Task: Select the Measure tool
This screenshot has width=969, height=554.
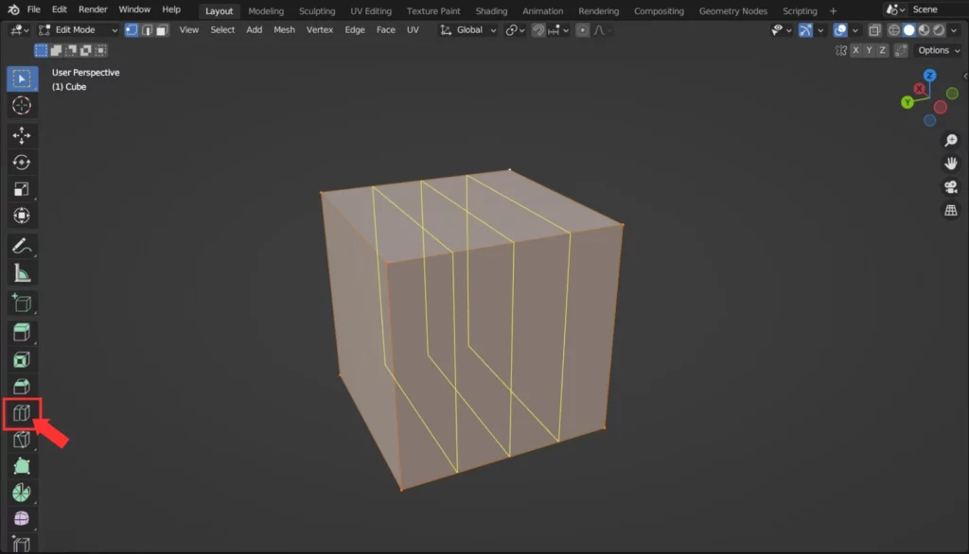Action: tap(22, 273)
